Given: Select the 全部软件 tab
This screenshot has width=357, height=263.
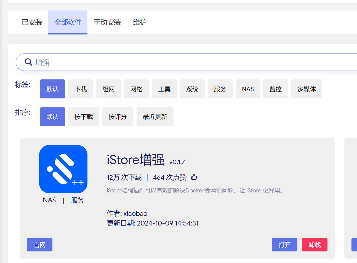Looking at the screenshot, I should tap(68, 22).
